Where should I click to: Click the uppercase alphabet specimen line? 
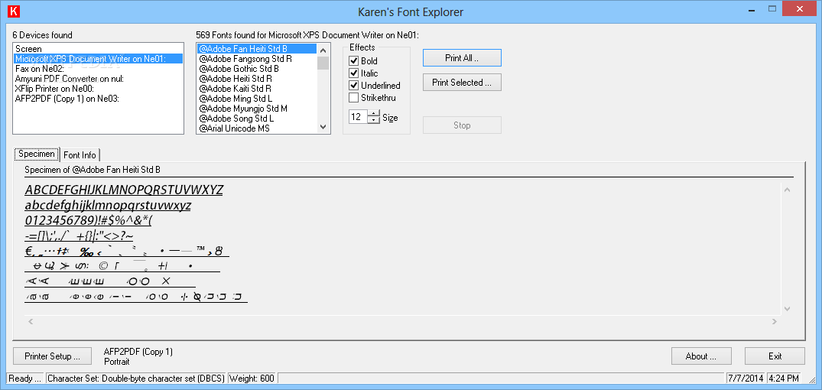tap(124, 190)
